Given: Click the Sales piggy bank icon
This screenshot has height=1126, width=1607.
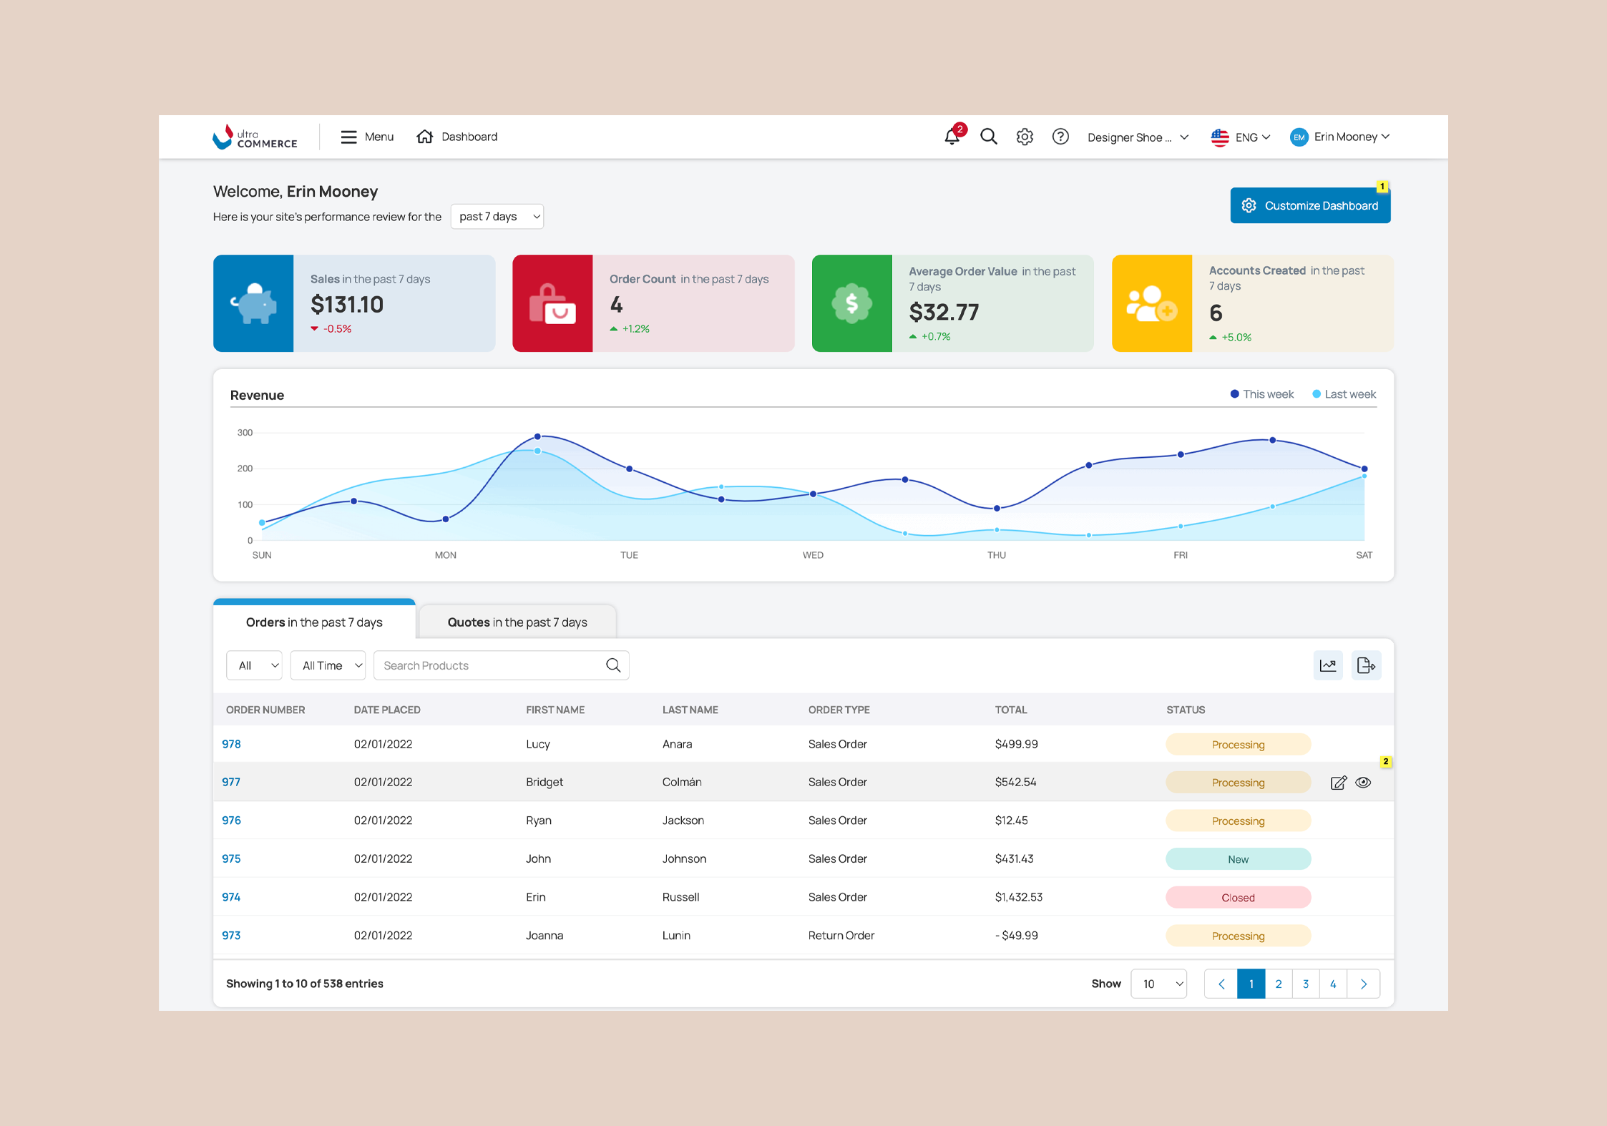Looking at the screenshot, I should click(253, 303).
